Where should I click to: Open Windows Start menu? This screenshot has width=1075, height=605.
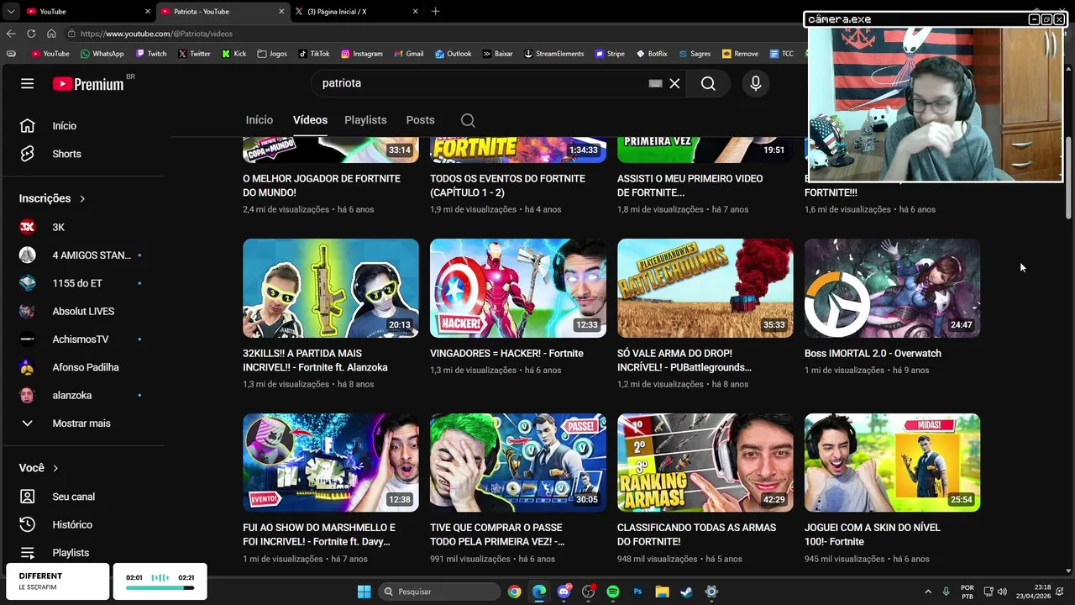pyautogui.click(x=364, y=592)
